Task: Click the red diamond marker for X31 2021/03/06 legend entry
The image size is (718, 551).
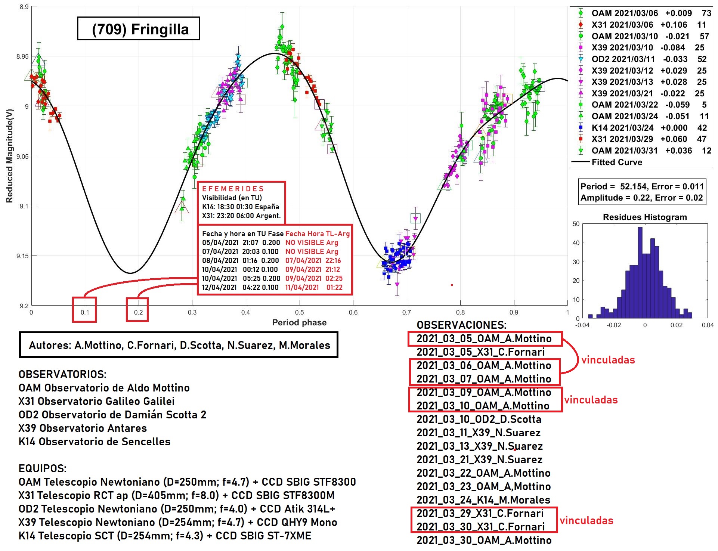Action: pos(581,25)
